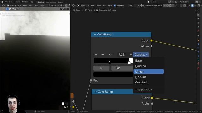The image size is (202, 113).
Task: Open the Window menu
Action: point(25,2)
